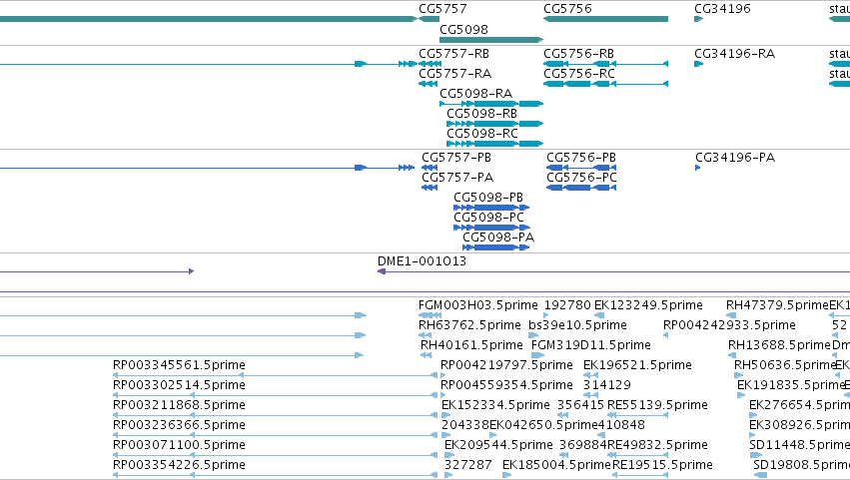Click EST label SD11448.5prime

point(800,446)
